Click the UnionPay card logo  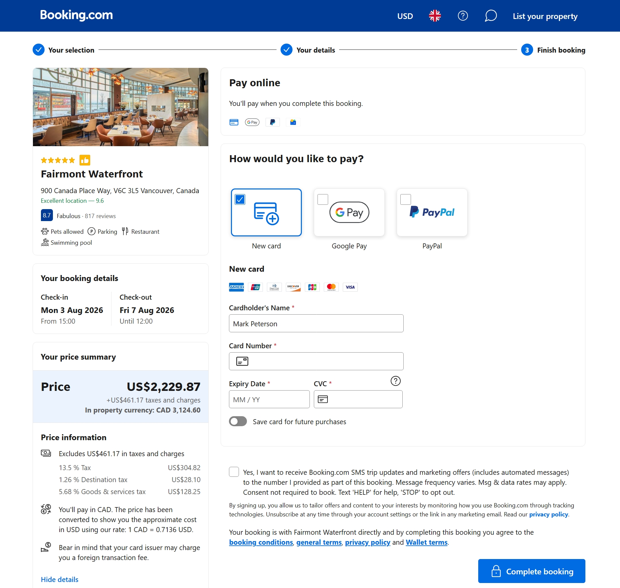click(255, 287)
